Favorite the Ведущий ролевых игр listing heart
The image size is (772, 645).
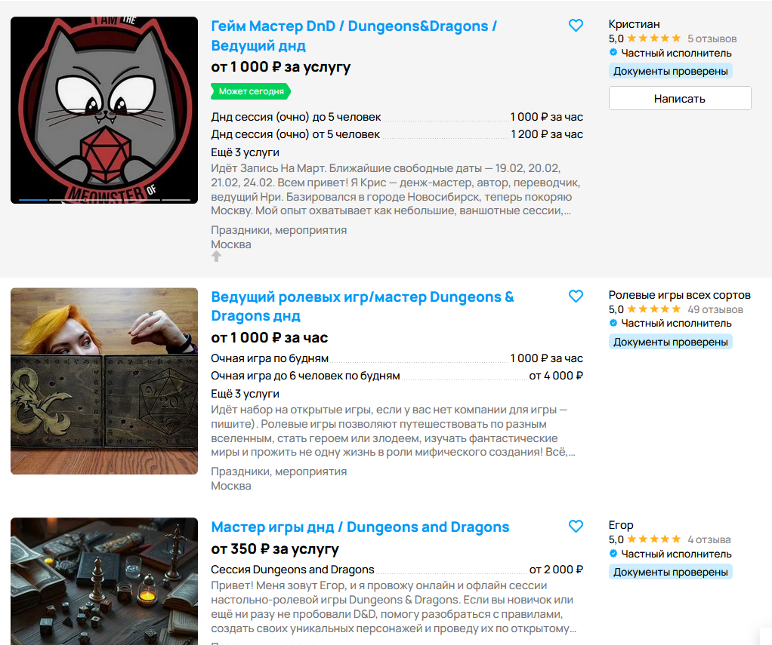coord(576,296)
